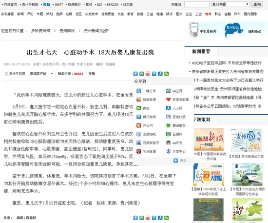Go to 贵州商报 breadcrumb link
The image size is (268, 223).
(67, 31)
